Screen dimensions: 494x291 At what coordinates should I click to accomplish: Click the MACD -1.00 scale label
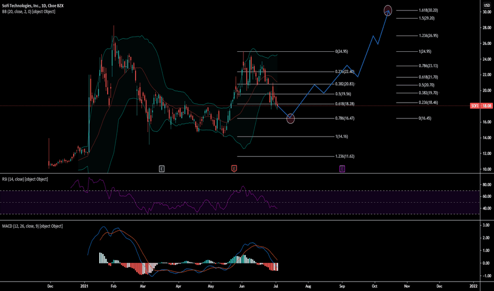[486, 276]
